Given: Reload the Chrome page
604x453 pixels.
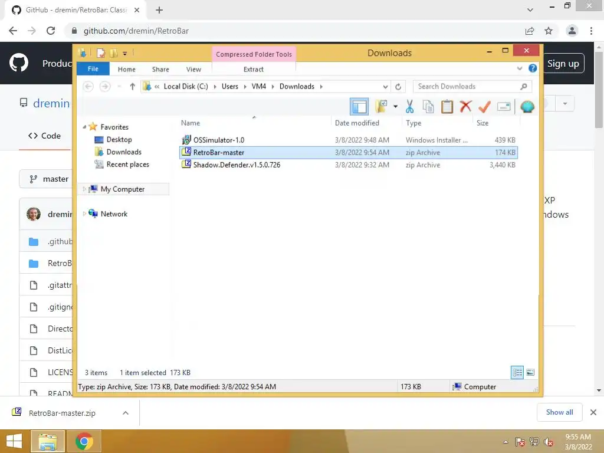Looking at the screenshot, I should [x=51, y=31].
